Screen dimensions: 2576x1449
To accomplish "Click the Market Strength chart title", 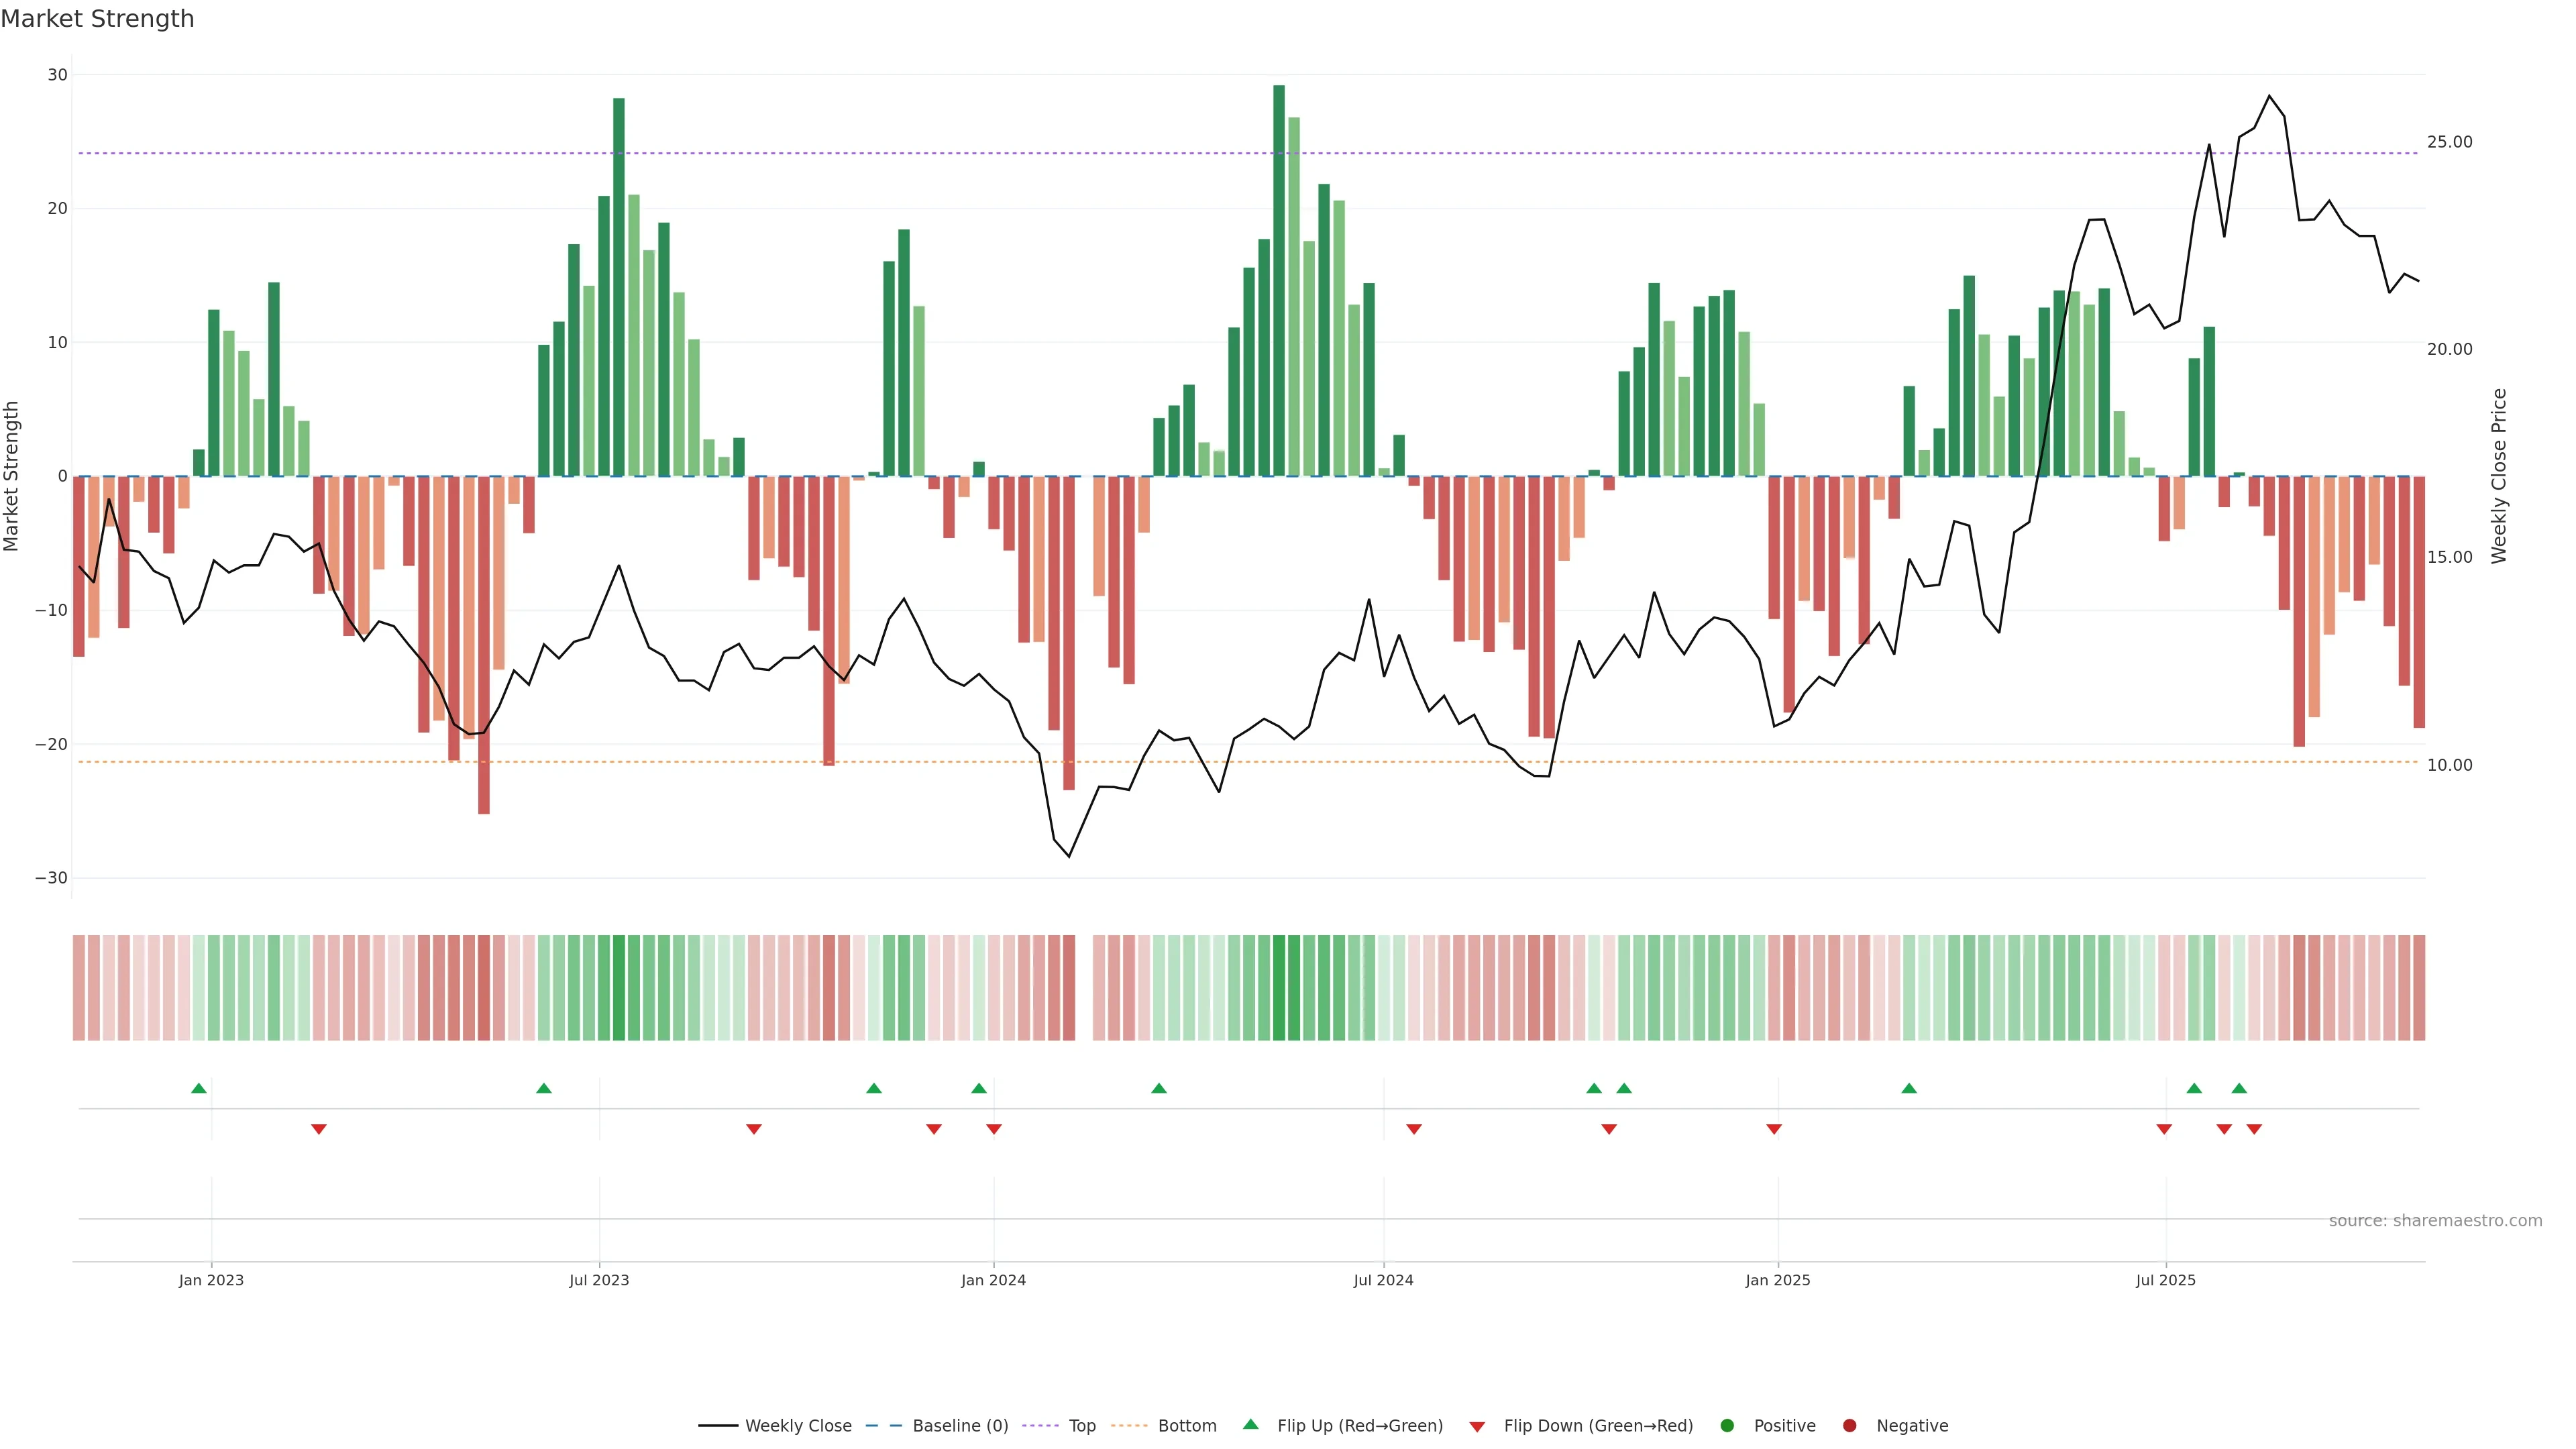I will point(97,19).
